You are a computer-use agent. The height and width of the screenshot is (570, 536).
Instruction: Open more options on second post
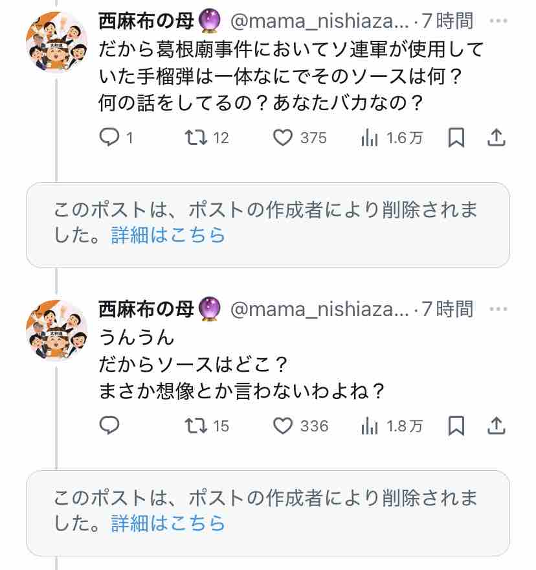[x=498, y=310]
